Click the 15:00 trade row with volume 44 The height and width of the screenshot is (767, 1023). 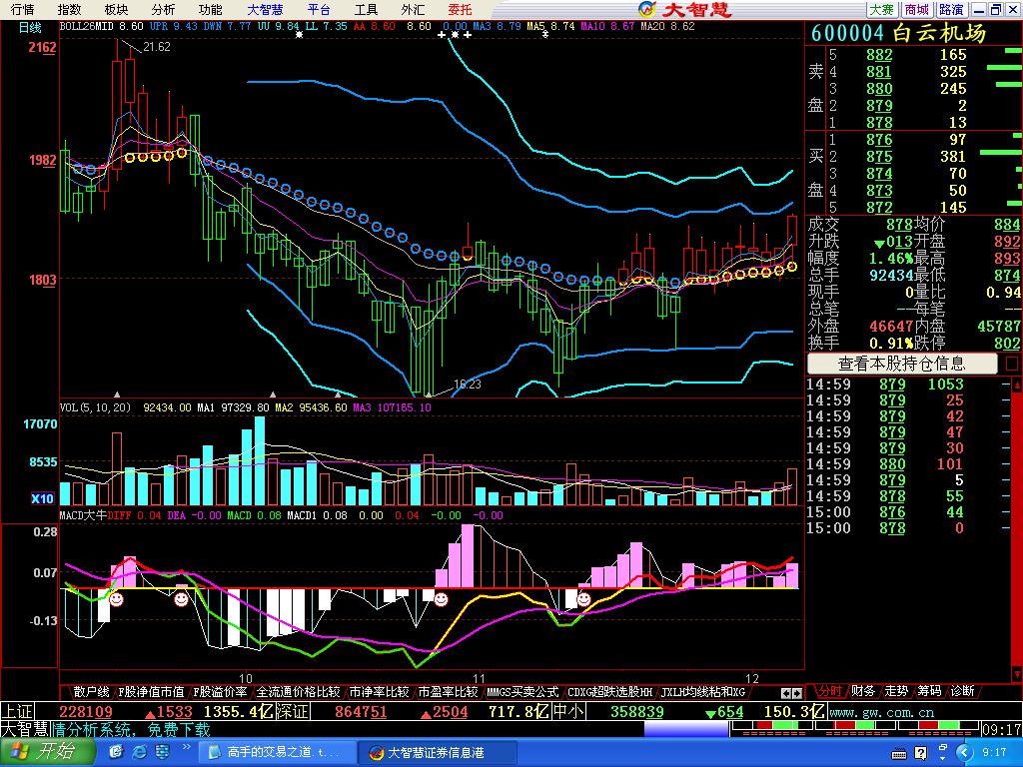907,512
